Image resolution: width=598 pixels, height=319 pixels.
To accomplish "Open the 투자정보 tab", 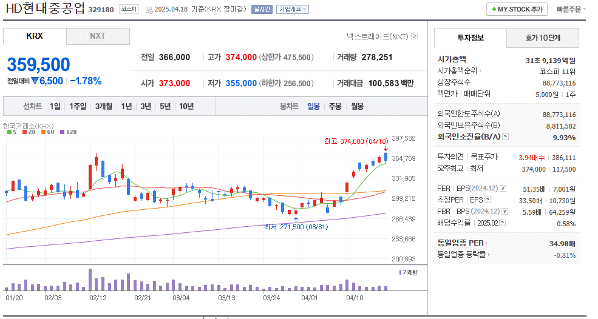I will coord(471,38).
